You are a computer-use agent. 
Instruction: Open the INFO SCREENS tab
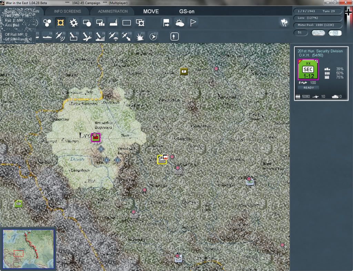coord(67,11)
